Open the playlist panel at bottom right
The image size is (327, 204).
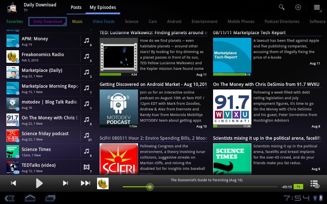coord(314,183)
